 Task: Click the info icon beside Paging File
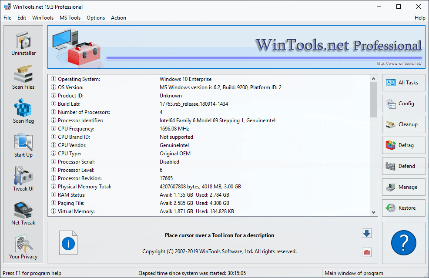tap(54, 203)
